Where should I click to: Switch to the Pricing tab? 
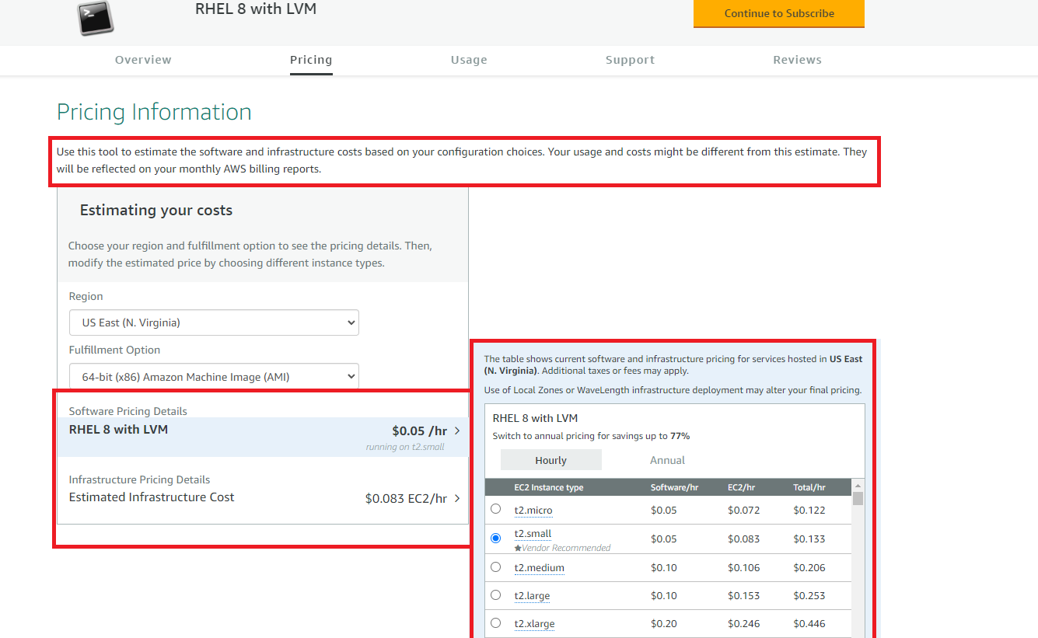tap(311, 60)
